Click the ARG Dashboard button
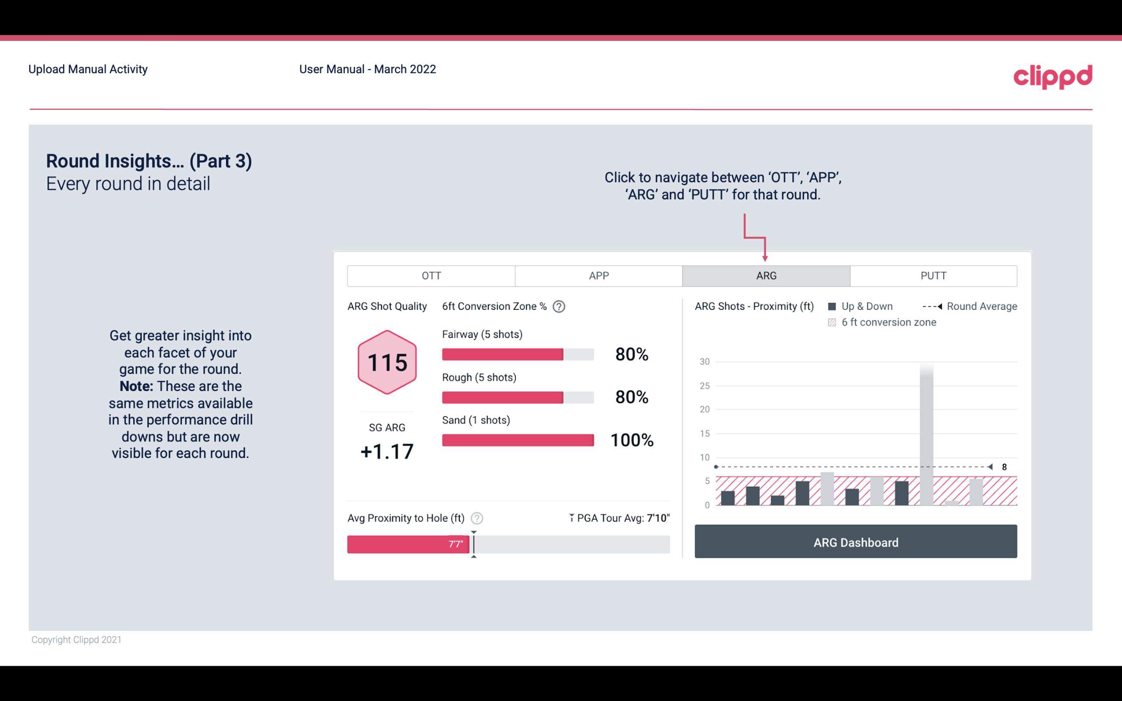 [x=856, y=542]
